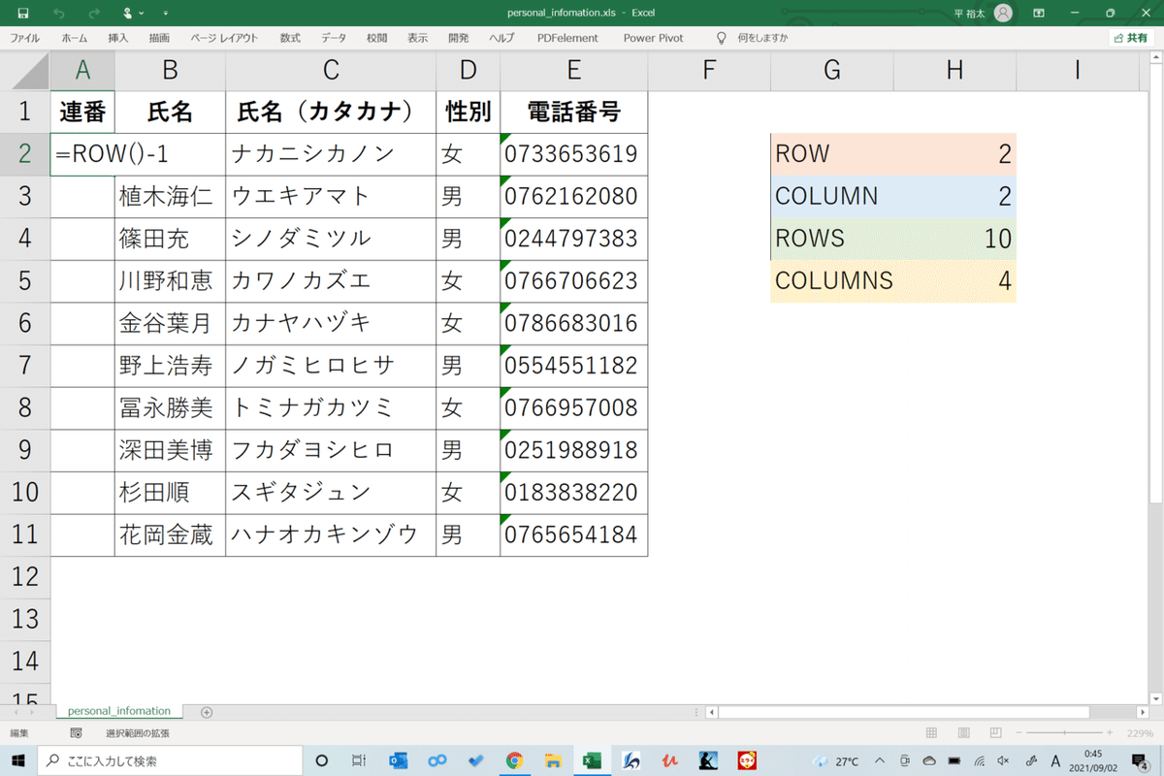Click the Save icon in the title bar

click(22, 14)
